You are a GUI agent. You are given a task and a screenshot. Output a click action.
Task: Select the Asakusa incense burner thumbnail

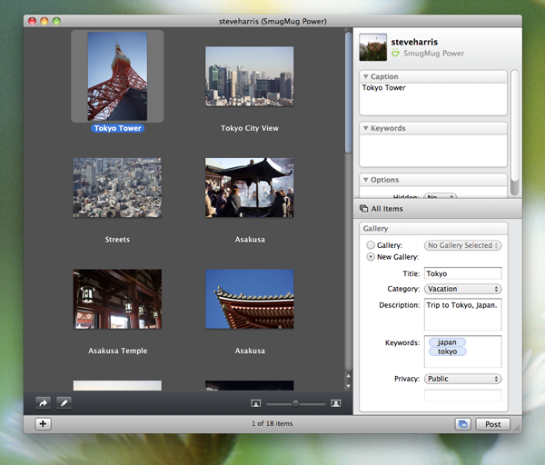(249, 188)
